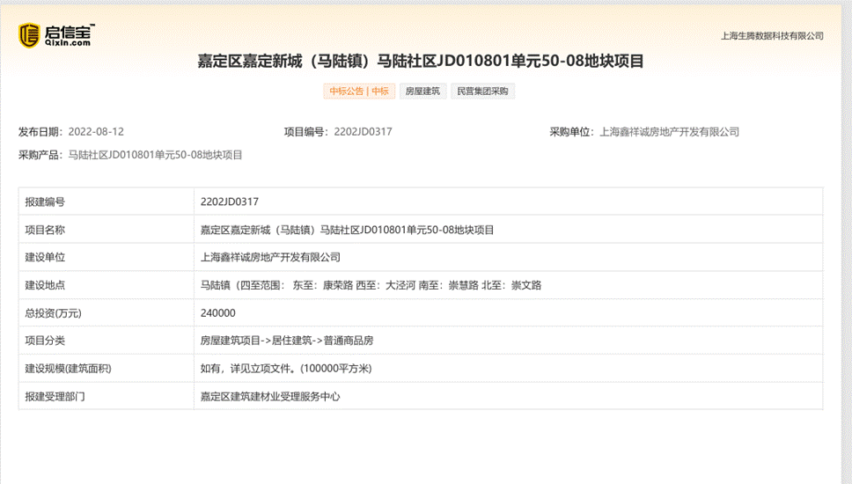Open the company in the 建设单位 row
The width and height of the screenshot is (852, 484).
pyautogui.click(x=270, y=258)
